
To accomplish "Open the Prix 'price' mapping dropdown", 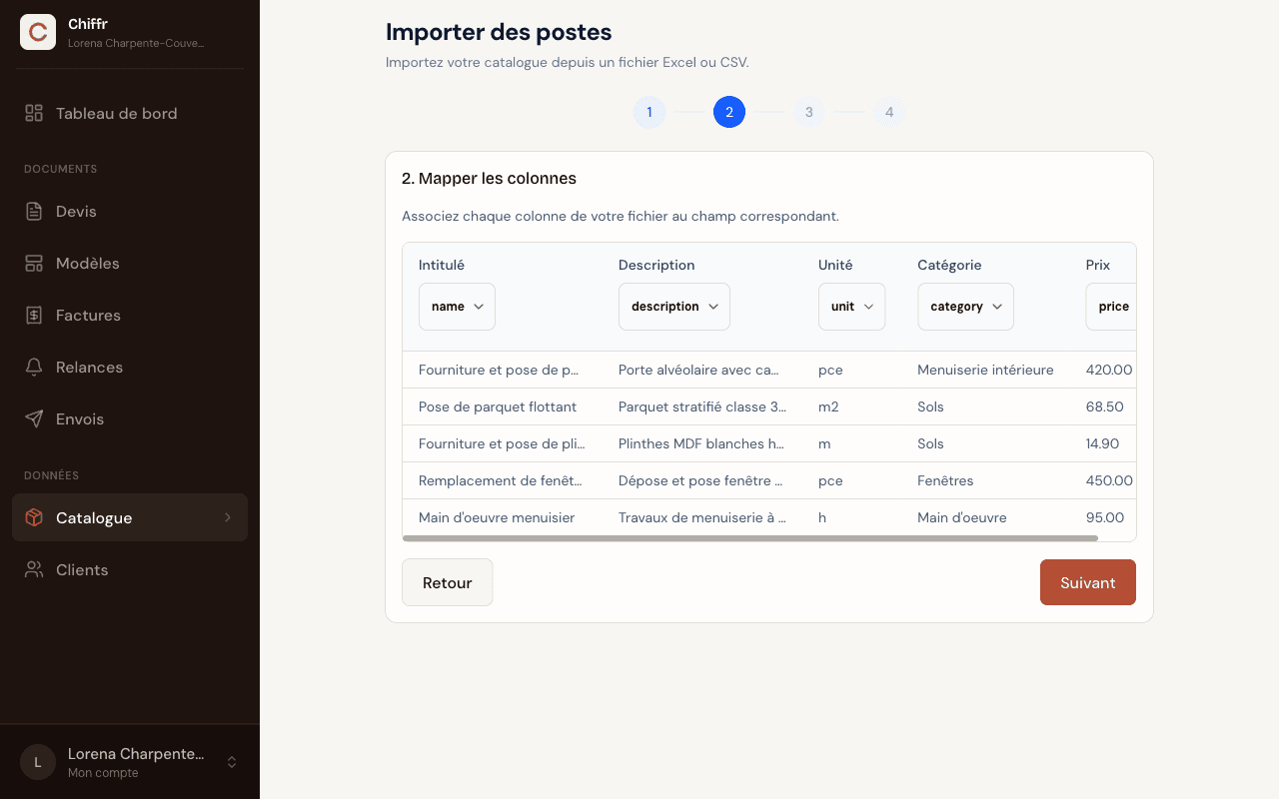I will pos(1111,307).
